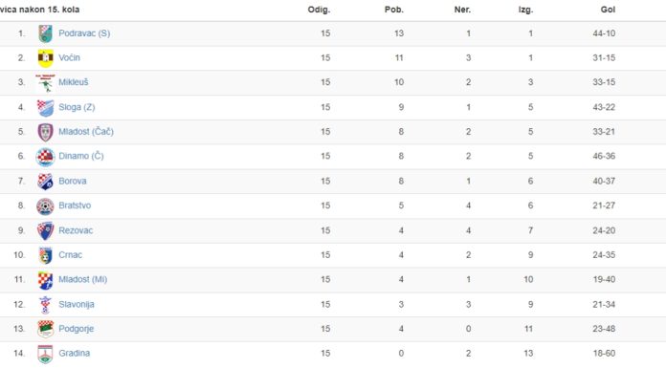
Task: Open the Mladost (Mi) team link
Action: pos(83,280)
